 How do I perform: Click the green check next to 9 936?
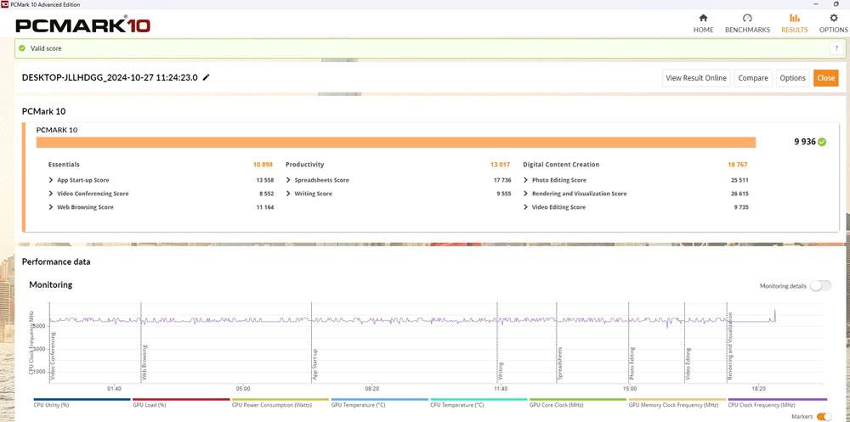point(822,142)
